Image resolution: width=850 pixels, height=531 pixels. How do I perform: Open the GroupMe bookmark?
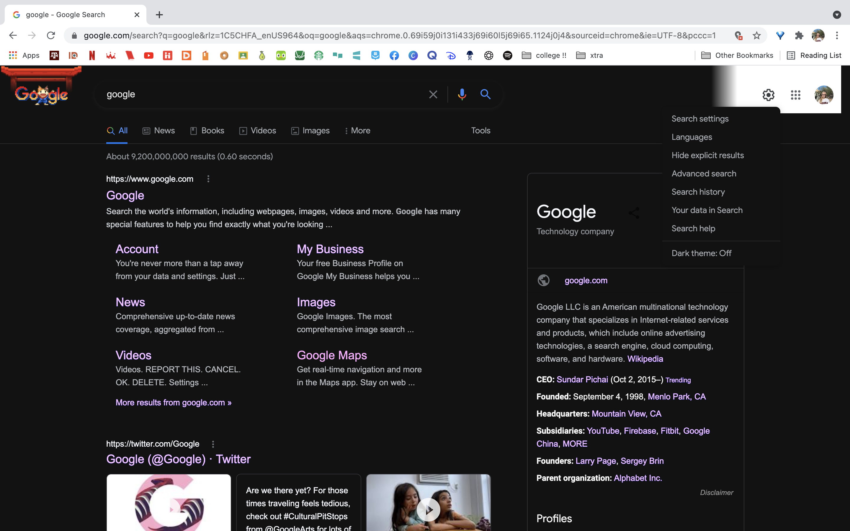375,55
